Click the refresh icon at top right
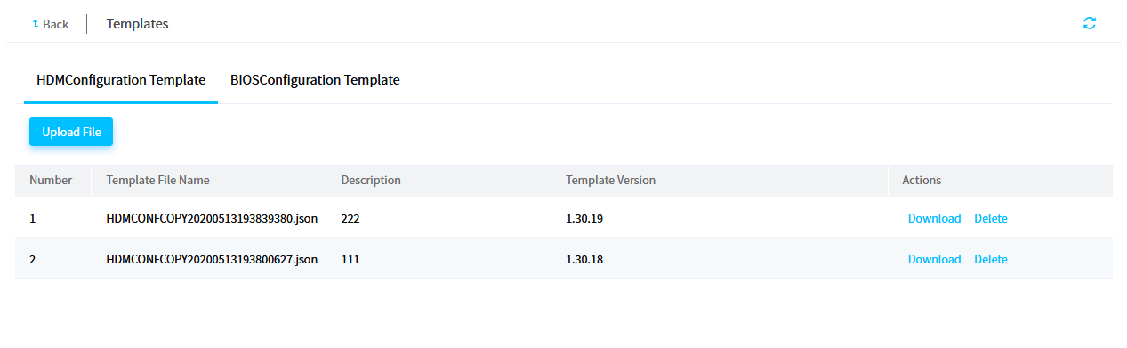 (1089, 23)
